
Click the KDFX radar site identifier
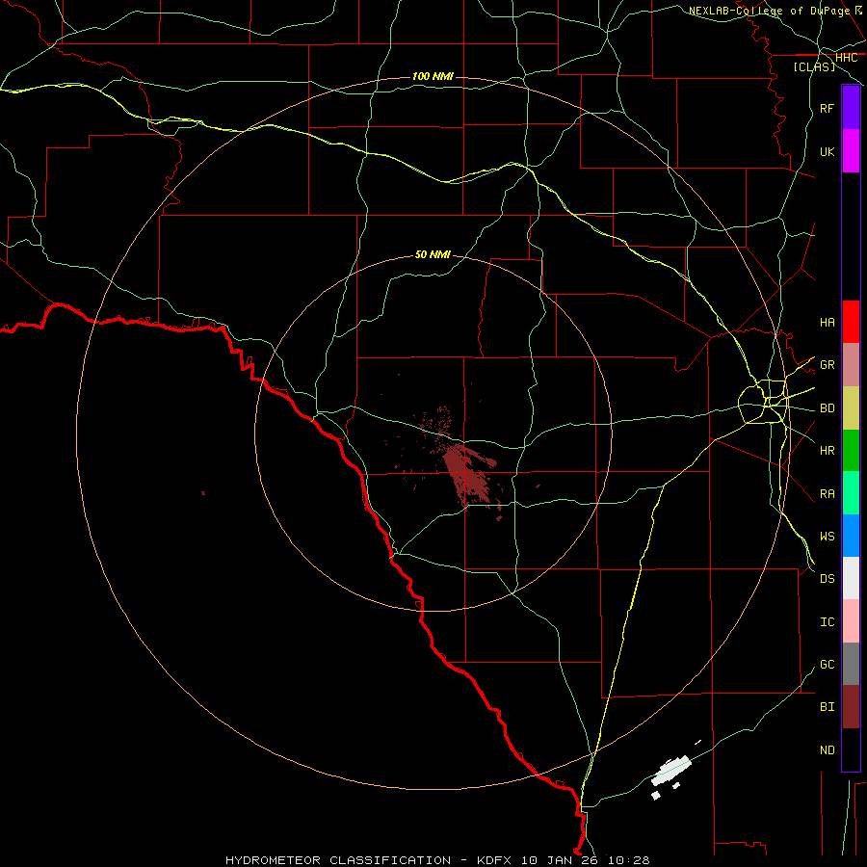click(493, 860)
